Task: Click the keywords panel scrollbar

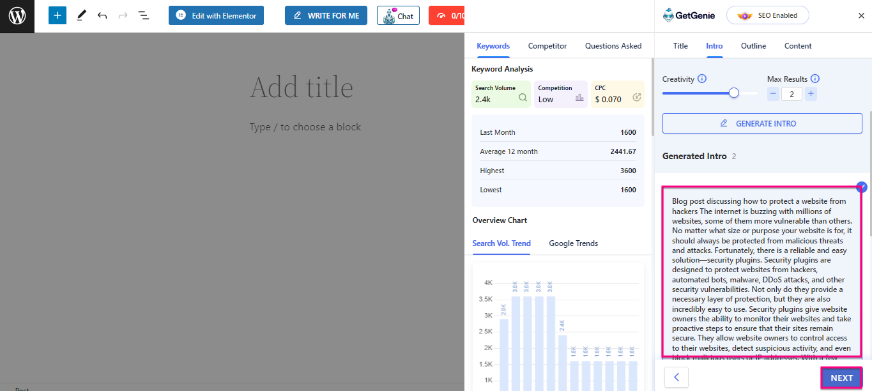Action: click(x=652, y=97)
